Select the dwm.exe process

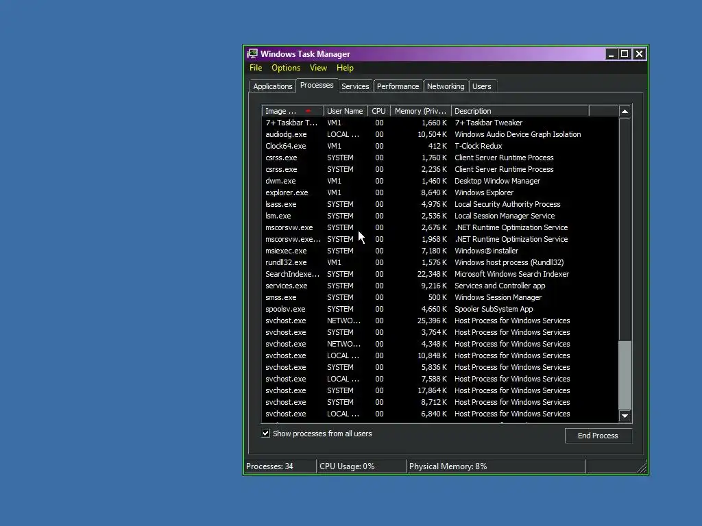coord(439,181)
